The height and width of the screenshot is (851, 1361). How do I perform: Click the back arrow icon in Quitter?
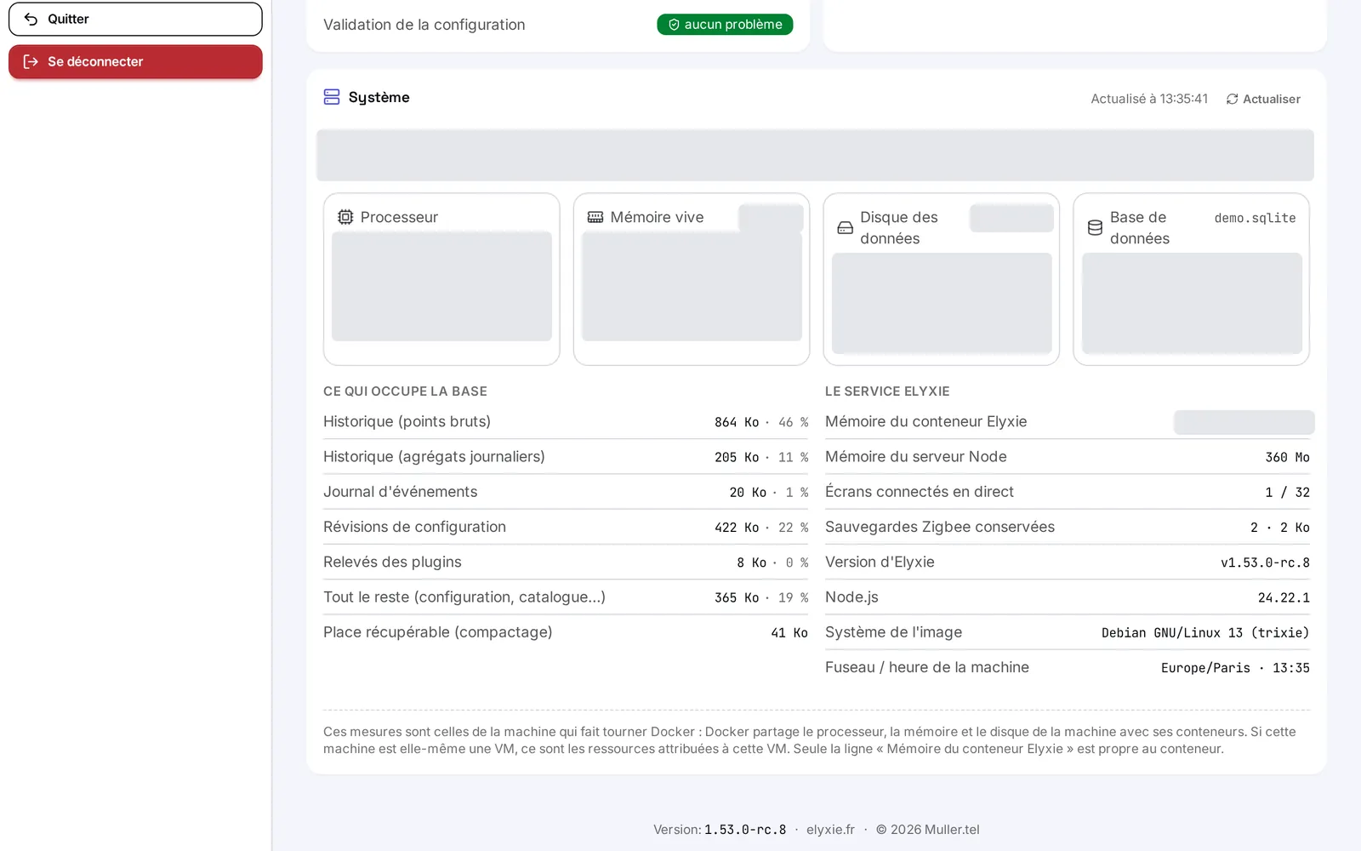[31, 19]
